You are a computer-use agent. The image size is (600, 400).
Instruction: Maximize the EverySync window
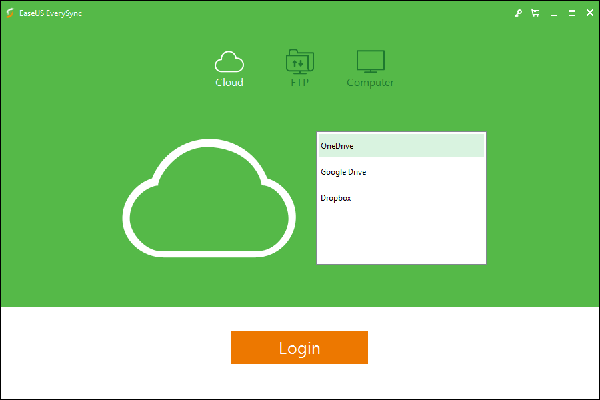click(572, 13)
